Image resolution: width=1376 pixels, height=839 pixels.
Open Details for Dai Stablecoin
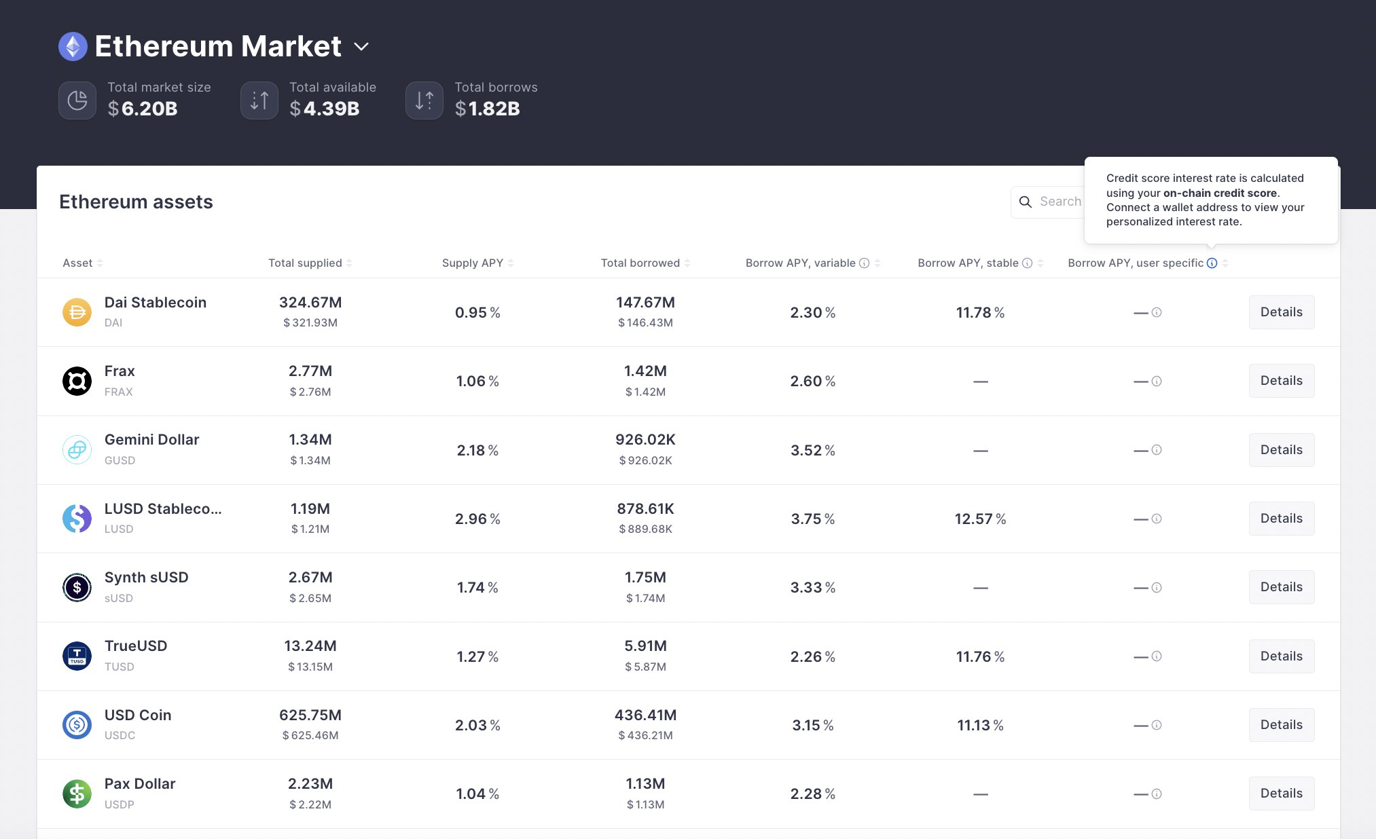[x=1281, y=312]
